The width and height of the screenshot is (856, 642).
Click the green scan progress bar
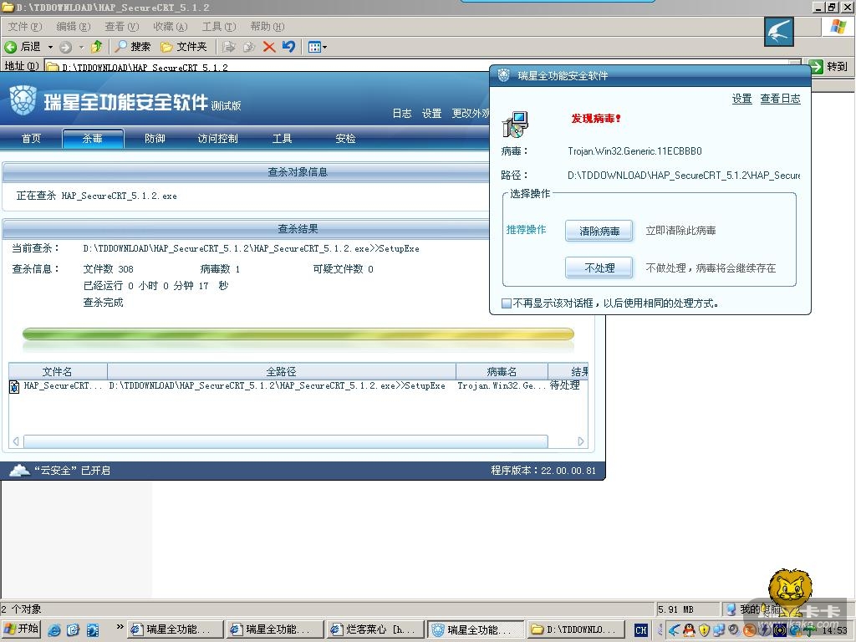[x=298, y=334]
